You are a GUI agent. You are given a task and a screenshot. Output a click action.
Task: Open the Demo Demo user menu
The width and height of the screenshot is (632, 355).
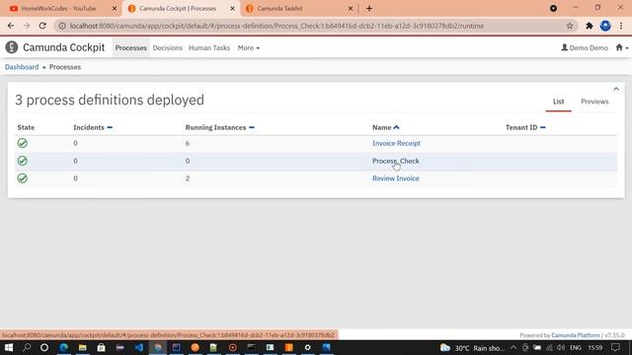(585, 48)
